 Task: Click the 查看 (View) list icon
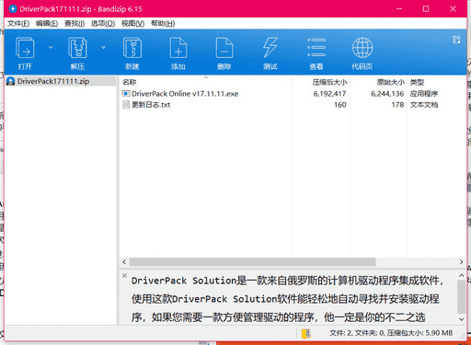[316, 48]
